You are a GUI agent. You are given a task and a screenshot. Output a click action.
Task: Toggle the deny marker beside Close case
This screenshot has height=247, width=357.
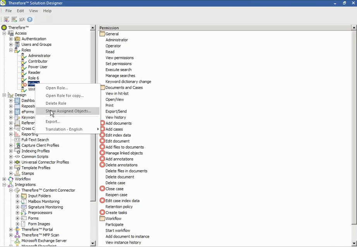[x=102, y=188]
